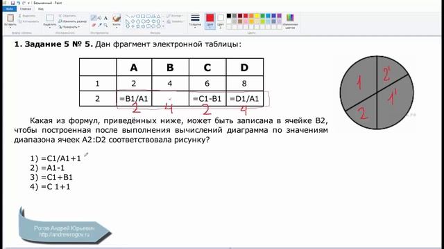Open the Customize Quick Access Toolbar arrow
This screenshot has width=444, height=249.
[x=28, y=3]
